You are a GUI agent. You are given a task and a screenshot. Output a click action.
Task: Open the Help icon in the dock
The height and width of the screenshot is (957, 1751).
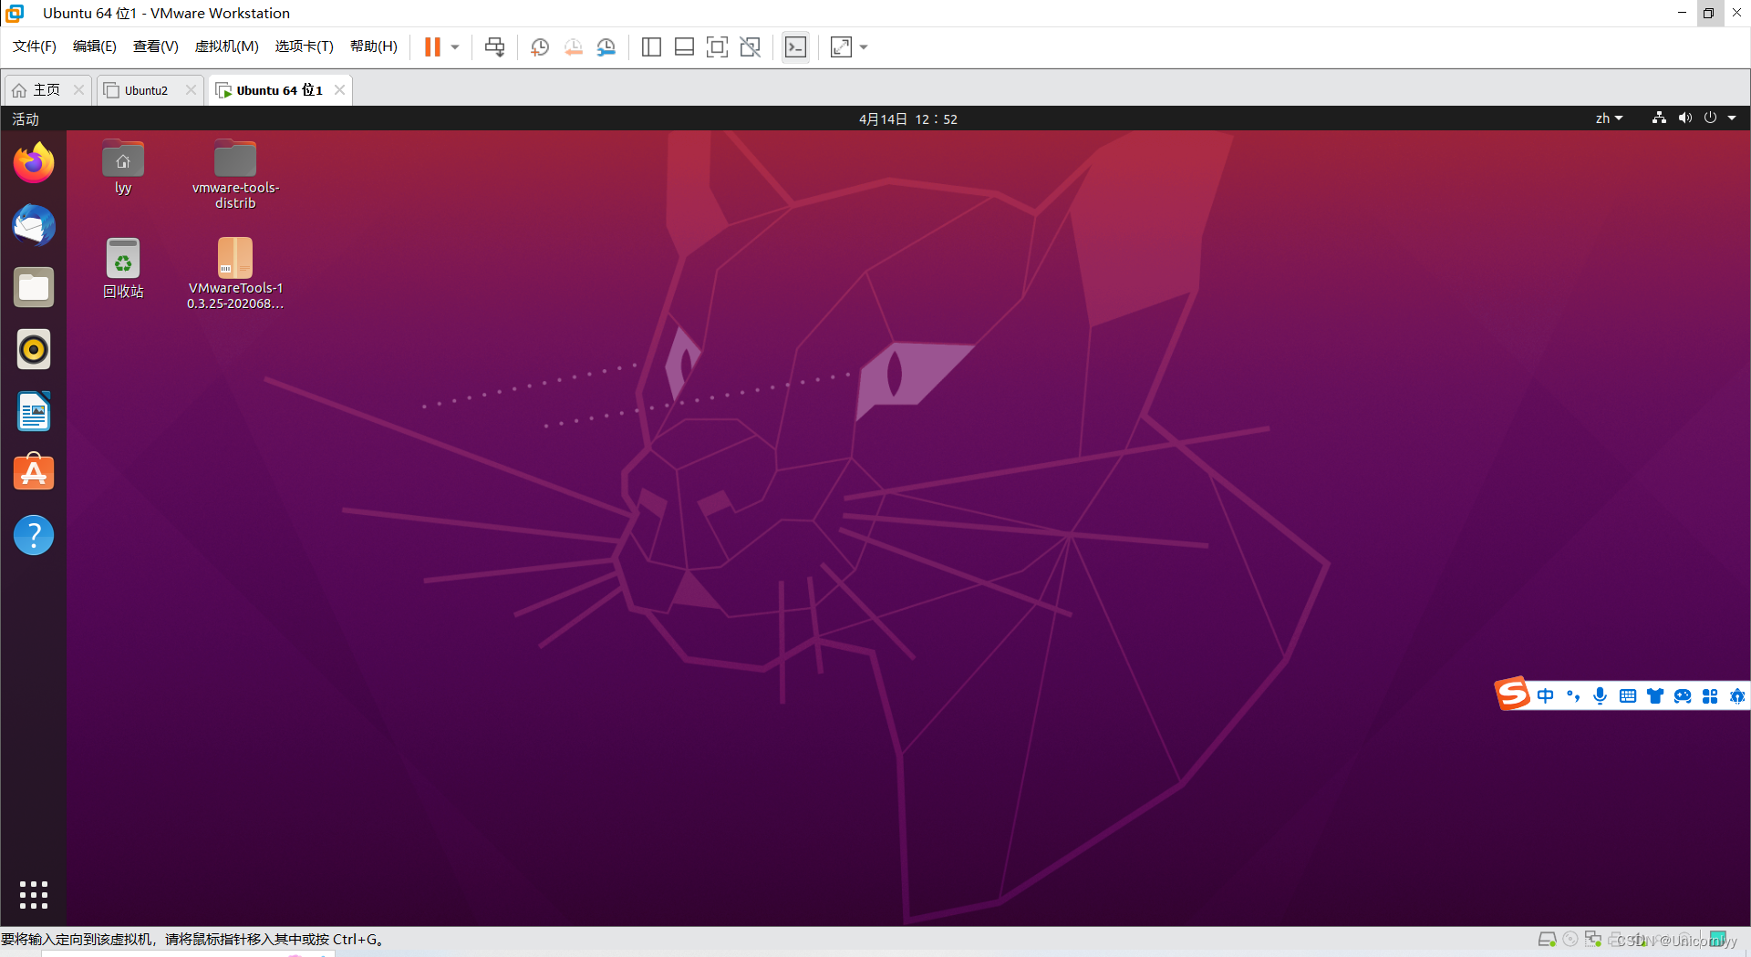(34, 535)
